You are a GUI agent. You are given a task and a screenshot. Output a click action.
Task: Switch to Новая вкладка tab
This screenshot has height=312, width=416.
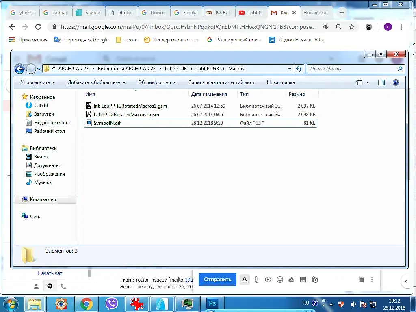coord(316,13)
